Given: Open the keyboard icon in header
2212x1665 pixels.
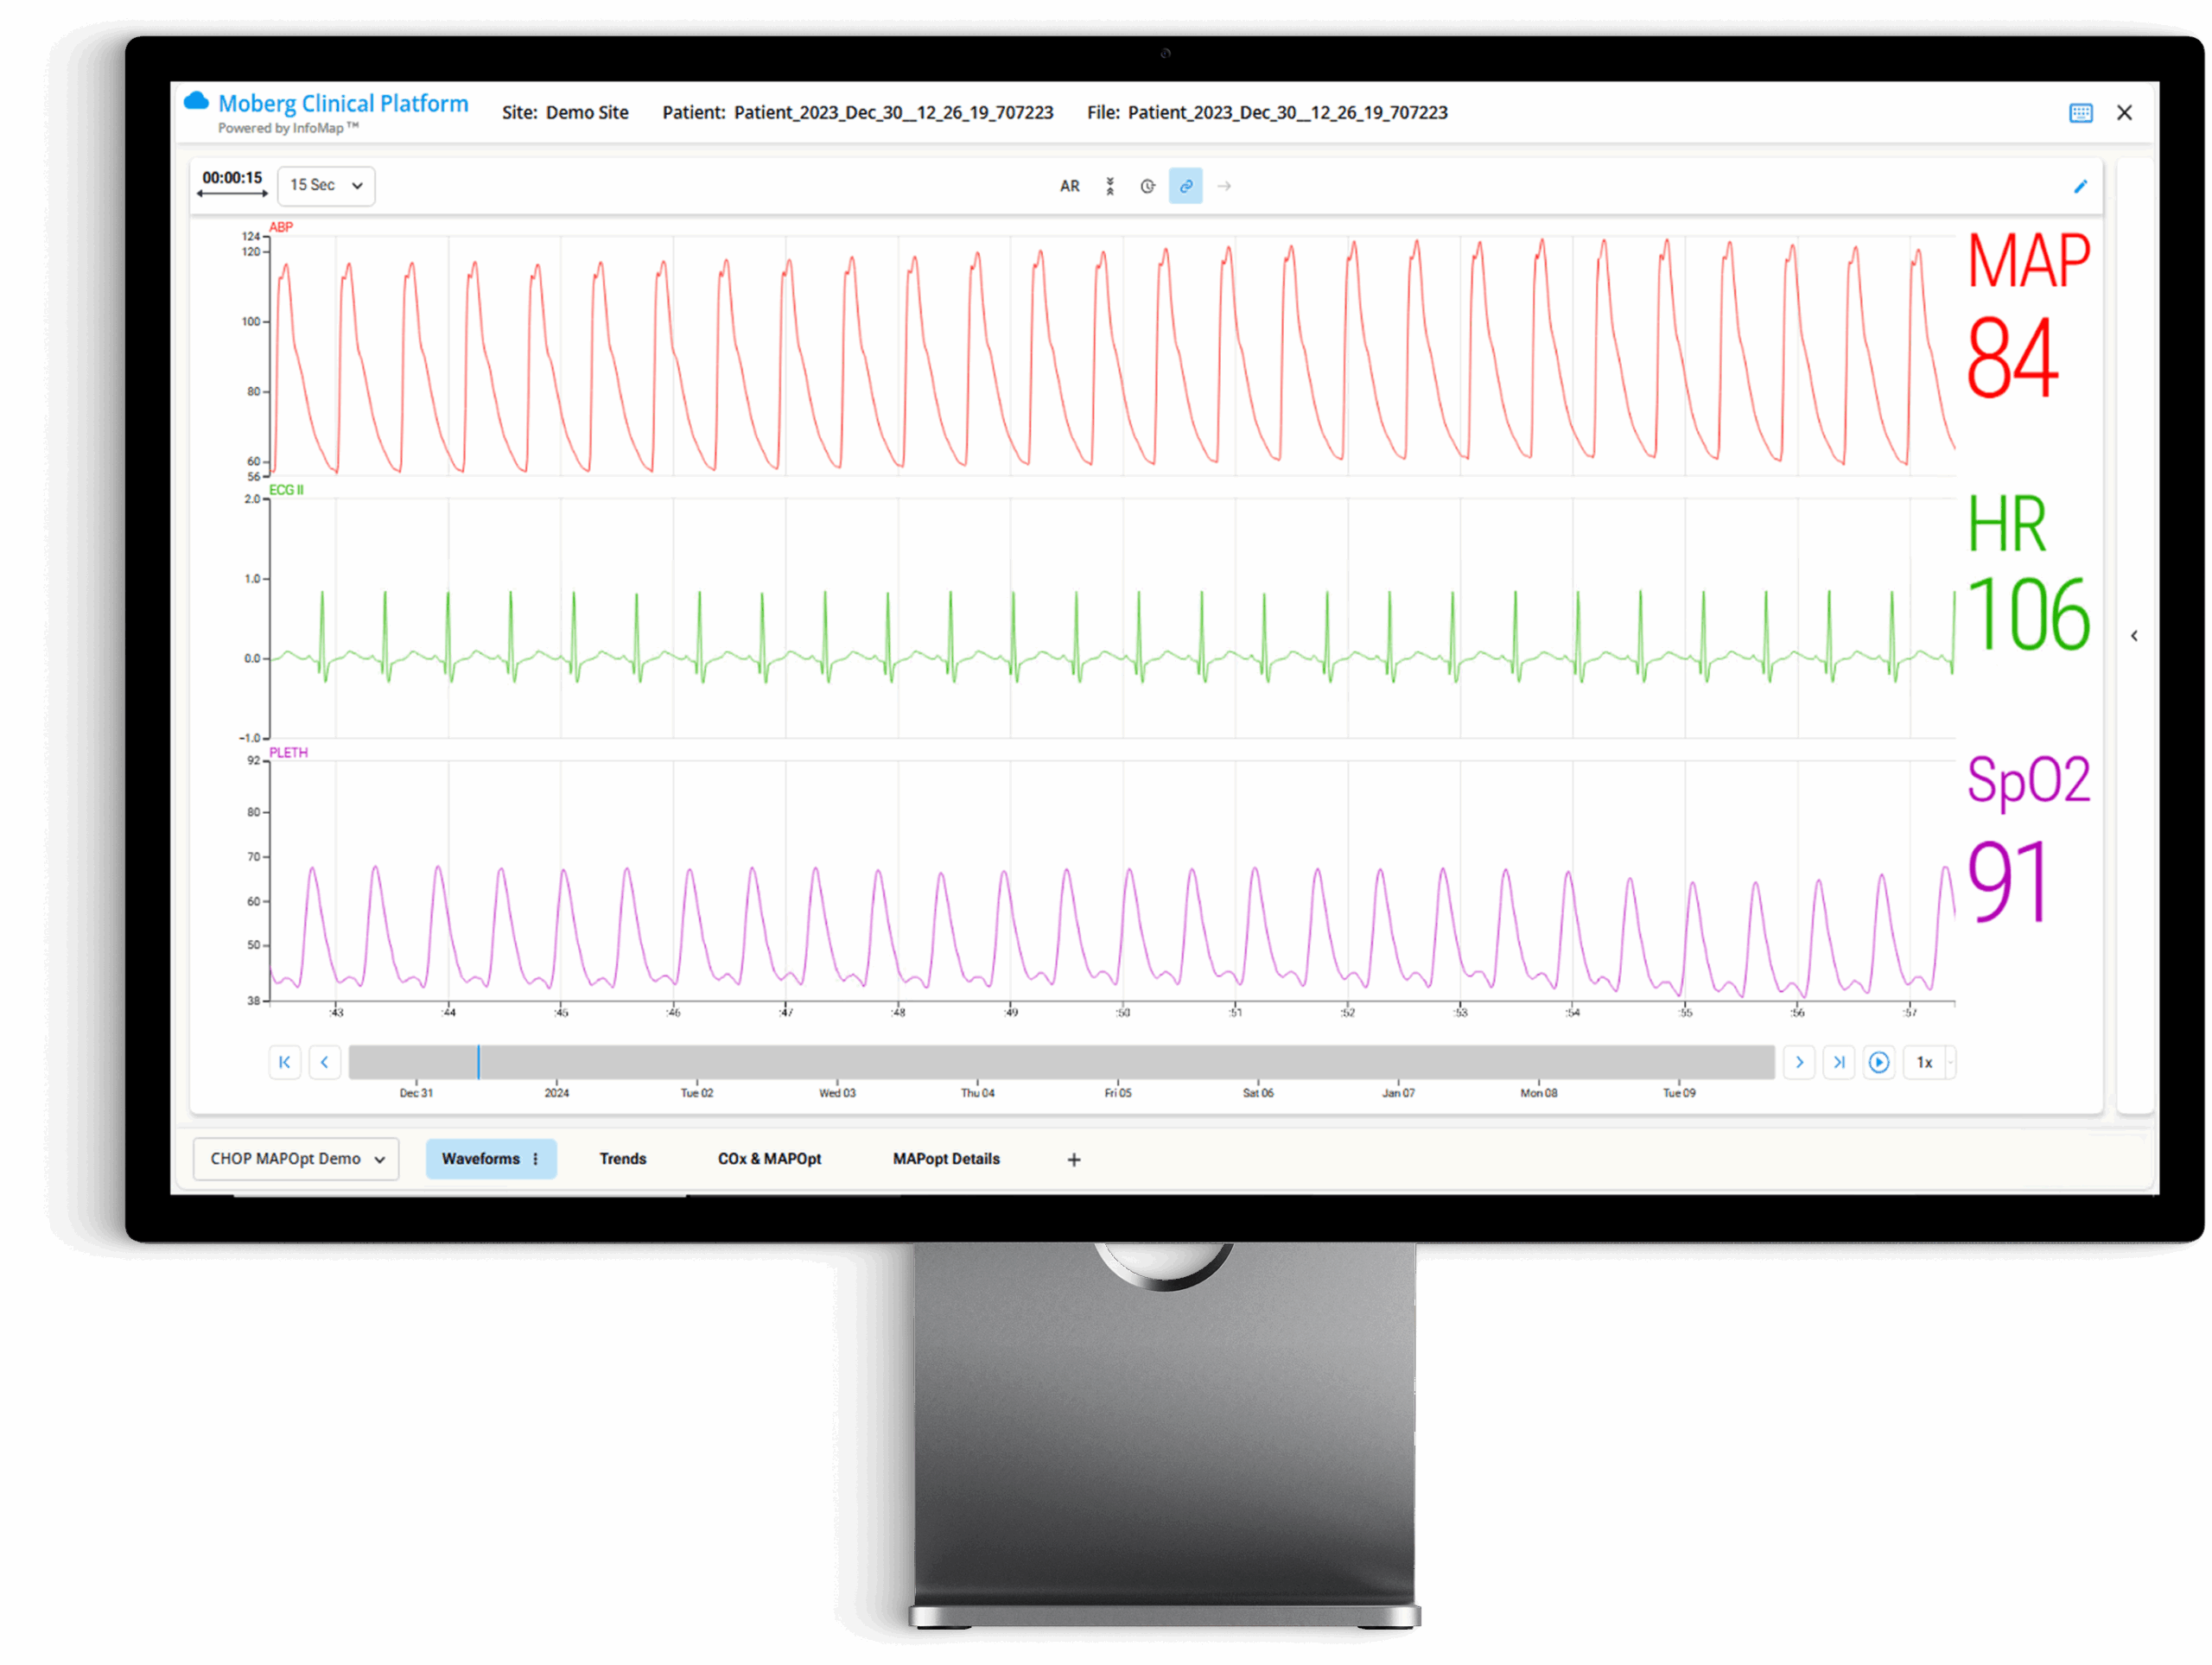Looking at the screenshot, I should point(2080,113).
